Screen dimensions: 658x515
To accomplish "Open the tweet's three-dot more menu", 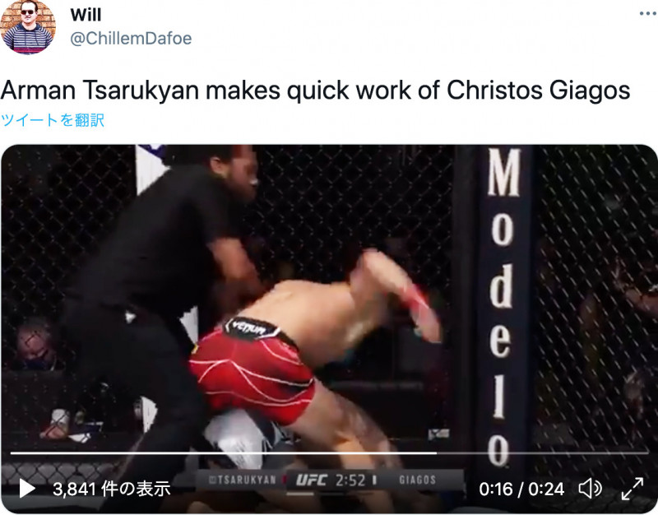I will coord(647,14).
